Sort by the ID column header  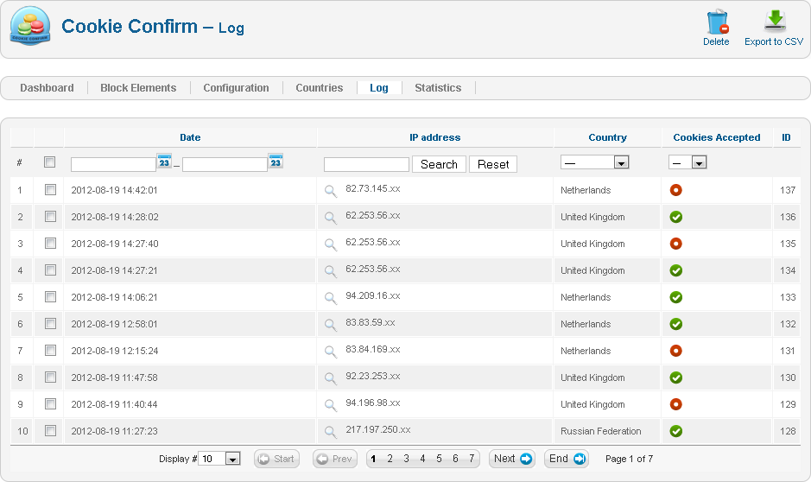(x=786, y=137)
